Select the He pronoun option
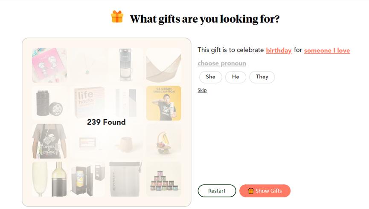The width and height of the screenshot is (369, 209). coord(235,77)
